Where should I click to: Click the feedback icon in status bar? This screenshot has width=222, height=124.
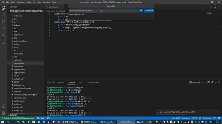(x=215, y=118)
